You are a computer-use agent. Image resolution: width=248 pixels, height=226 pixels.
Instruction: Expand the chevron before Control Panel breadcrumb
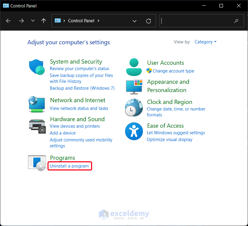click(x=64, y=21)
